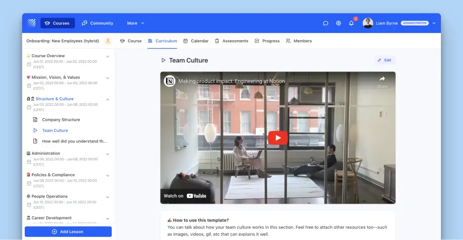Viewport: 463px width, 240px height.
Task: Expand the Administration section
Action: click(x=108, y=154)
